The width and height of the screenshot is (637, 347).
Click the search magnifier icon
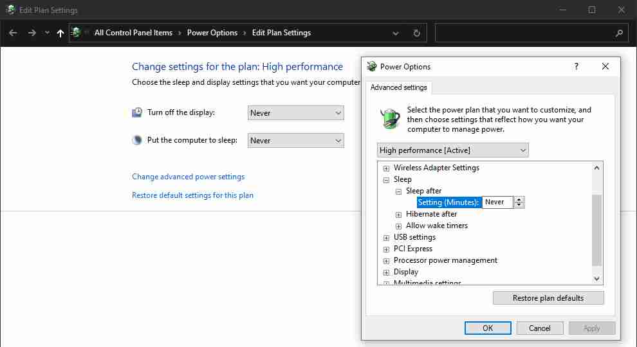(x=619, y=33)
